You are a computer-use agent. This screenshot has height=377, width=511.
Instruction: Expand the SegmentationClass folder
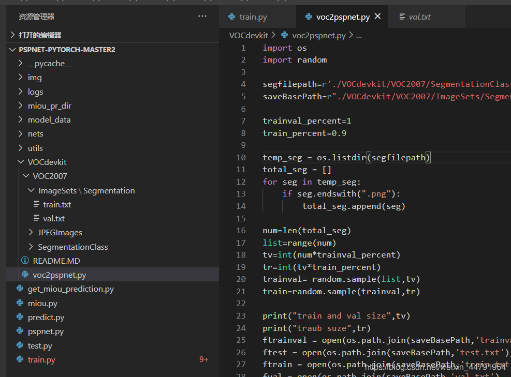click(x=31, y=247)
